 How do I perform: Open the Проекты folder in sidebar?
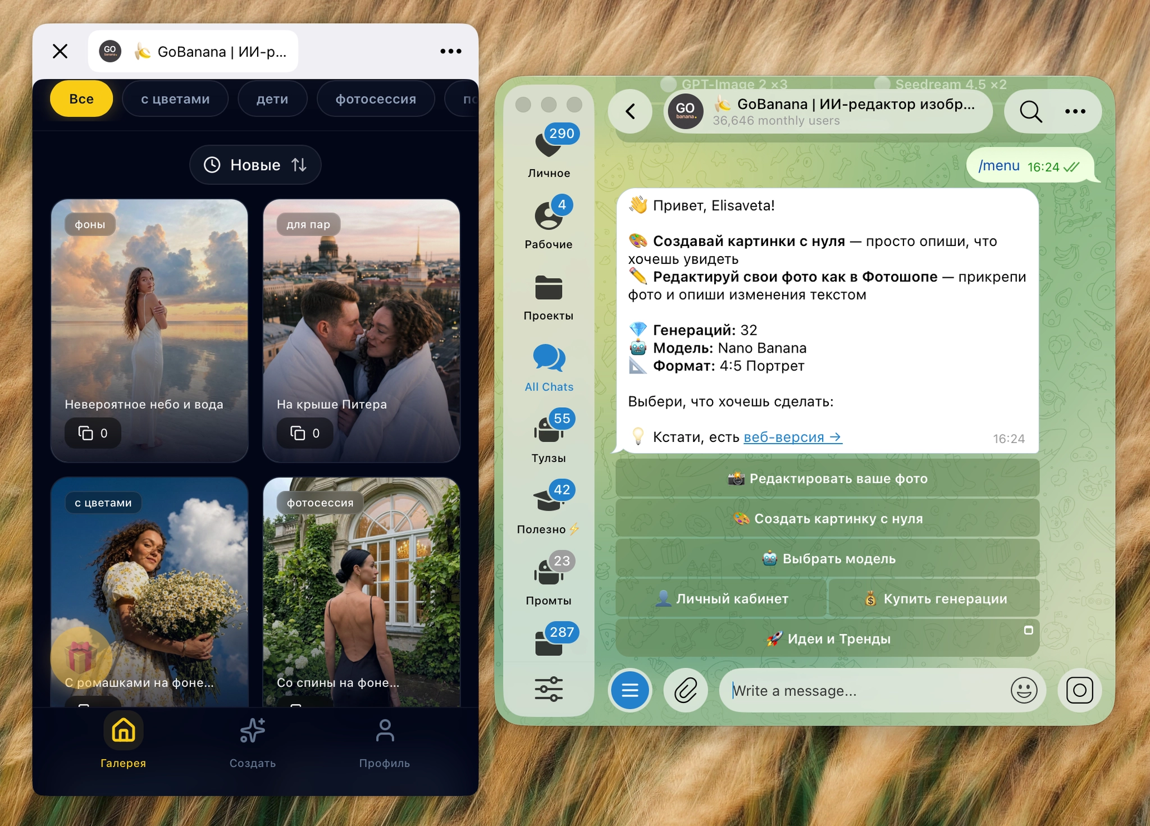tap(549, 298)
